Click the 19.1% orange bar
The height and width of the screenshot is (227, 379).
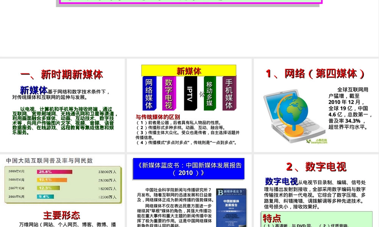pos(52,180)
